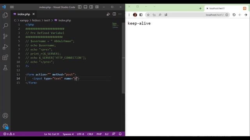Open the Explorer view in VS Code
This screenshot has width=250, height=140.
point(5,15)
